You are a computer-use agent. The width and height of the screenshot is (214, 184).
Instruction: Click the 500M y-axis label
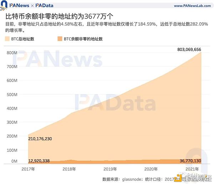click(12, 95)
